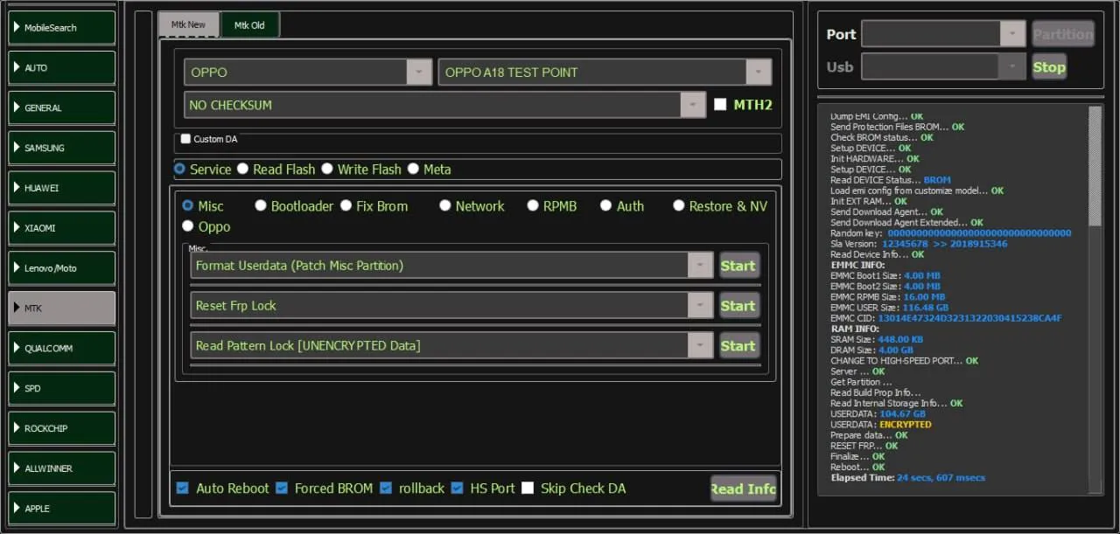The height and width of the screenshot is (534, 1120).
Task: Click the log panel vertical scrollbar
Action: point(1095,297)
